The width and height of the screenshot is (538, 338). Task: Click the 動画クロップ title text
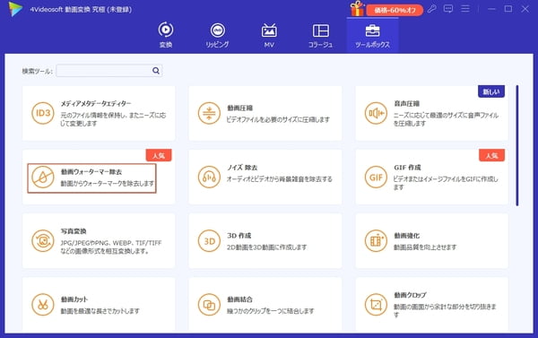(x=410, y=295)
